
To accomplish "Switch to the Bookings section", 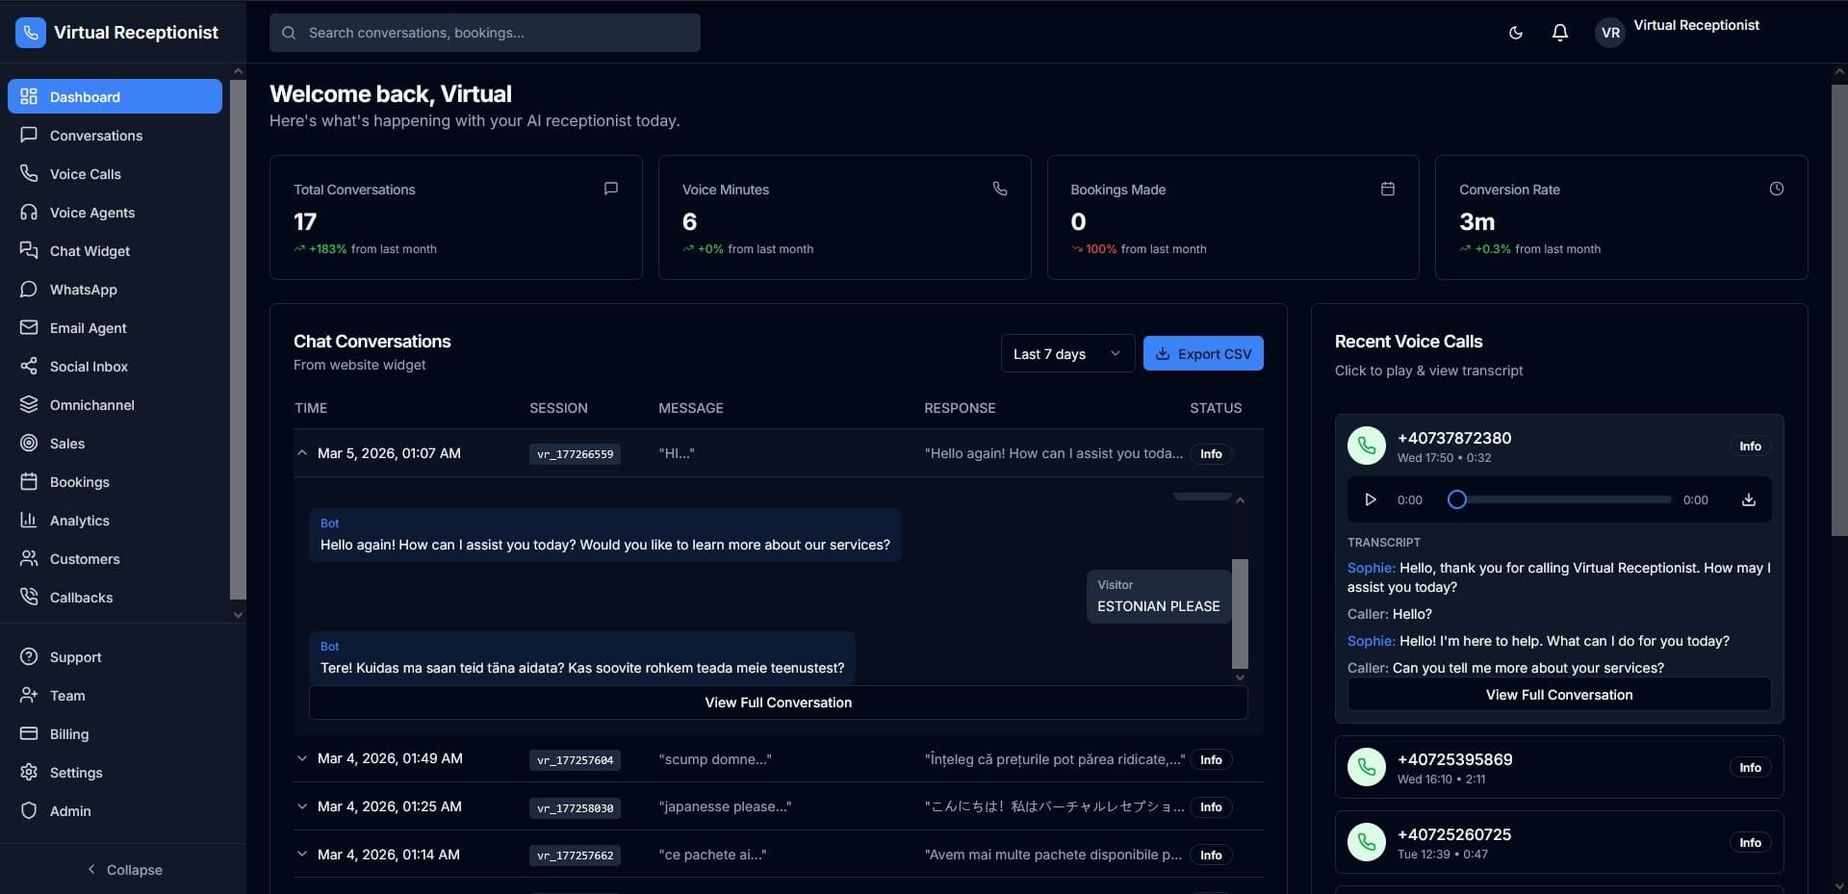I will tap(78, 481).
